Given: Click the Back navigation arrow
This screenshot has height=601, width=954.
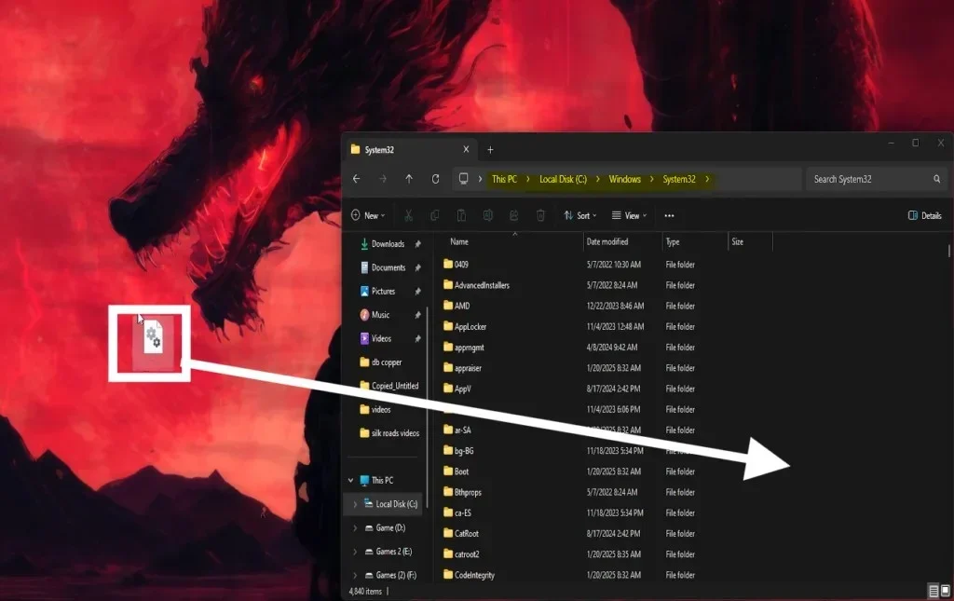Looking at the screenshot, I should [x=356, y=179].
